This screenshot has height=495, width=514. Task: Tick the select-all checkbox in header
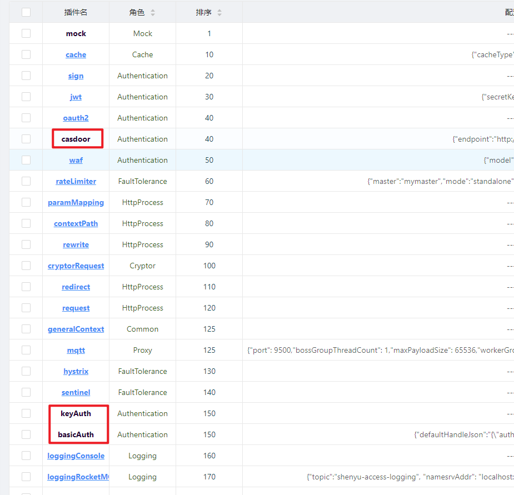click(26, 12)
